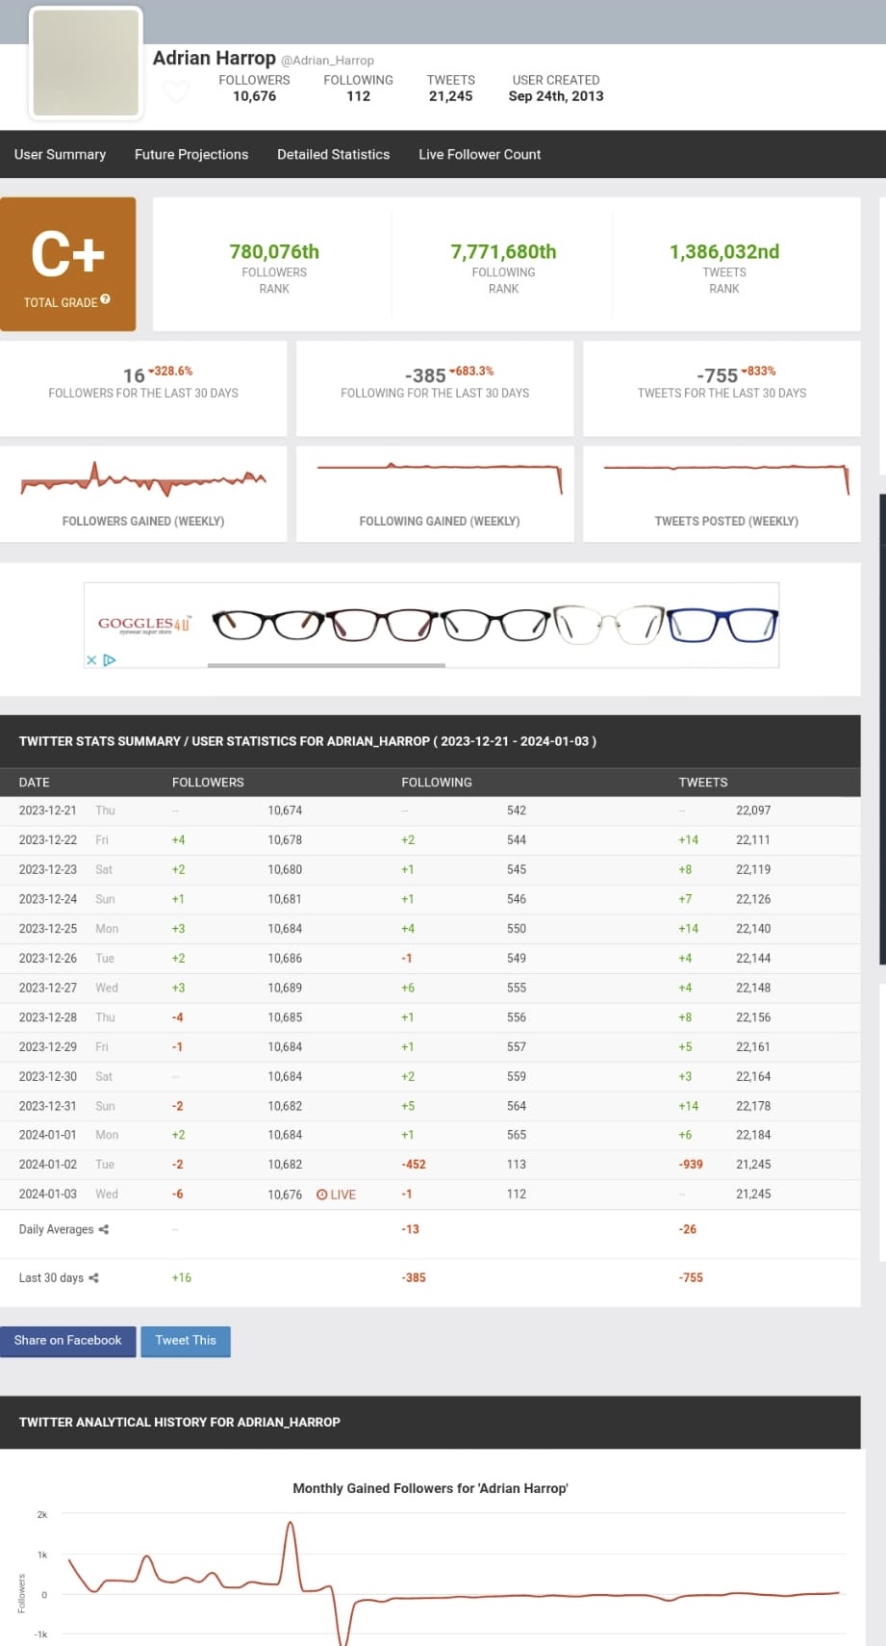Click the Tweet This button

coord(186,1341)
